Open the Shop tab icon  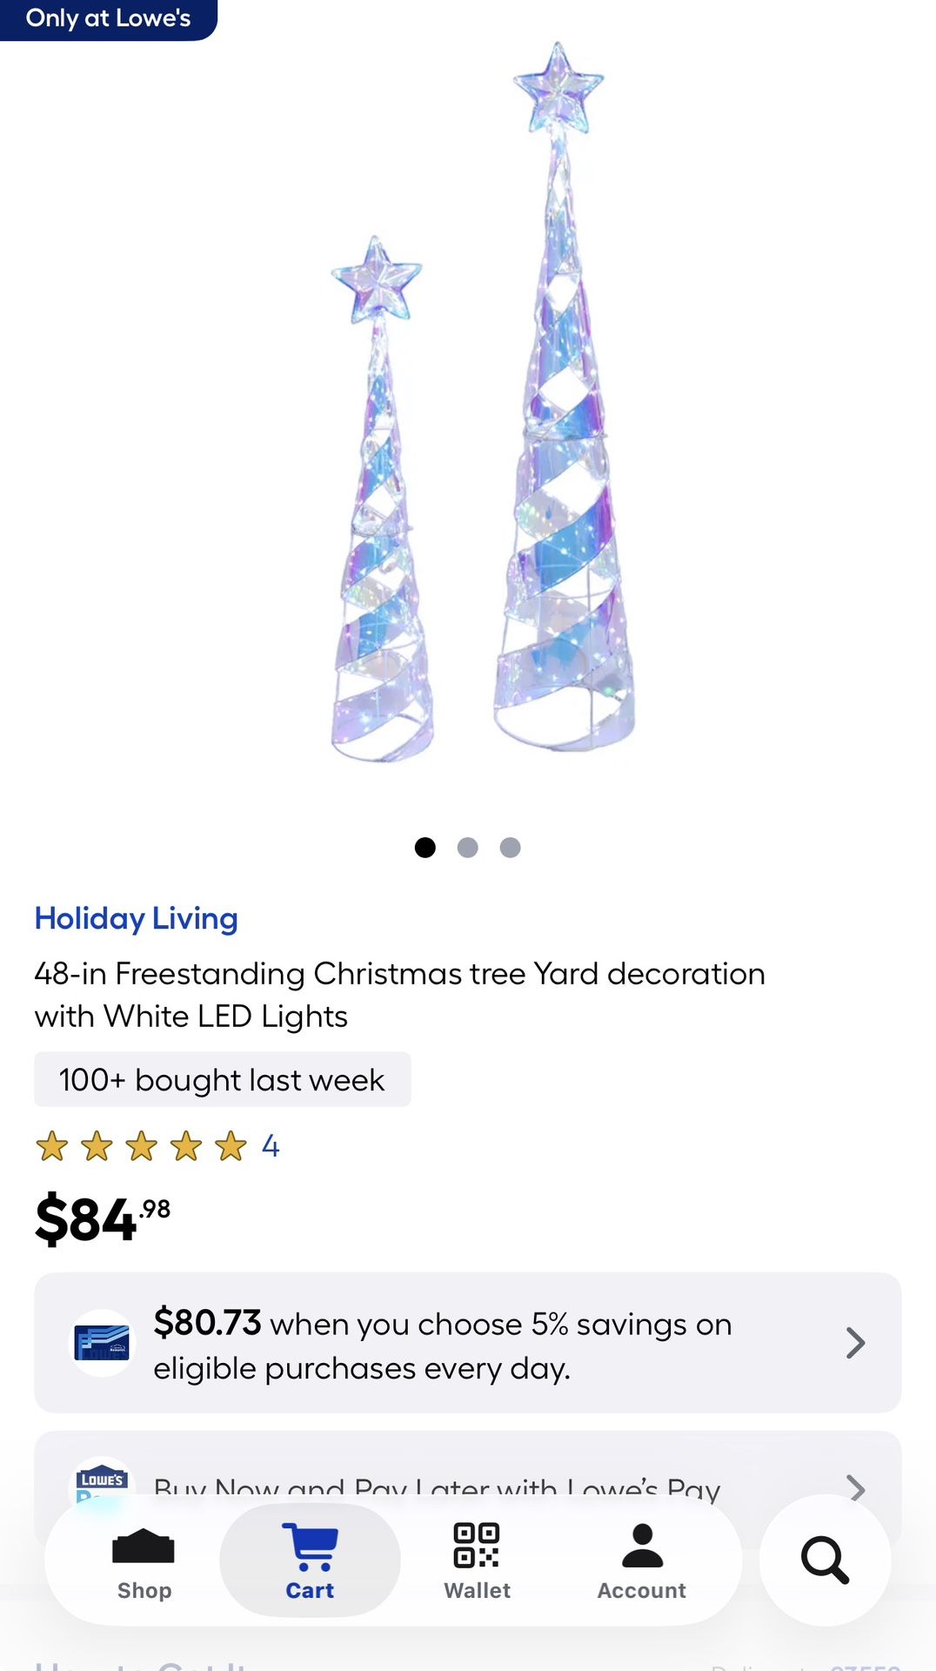pos(144,1548)
